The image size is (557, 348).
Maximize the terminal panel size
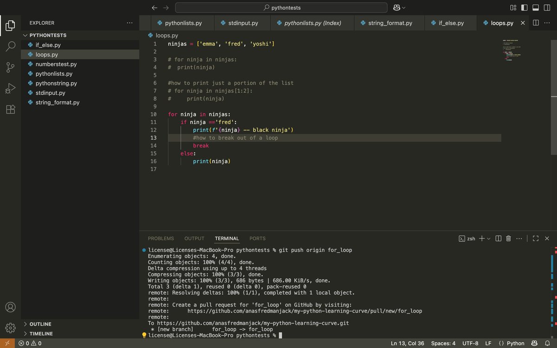pos(536,238)
